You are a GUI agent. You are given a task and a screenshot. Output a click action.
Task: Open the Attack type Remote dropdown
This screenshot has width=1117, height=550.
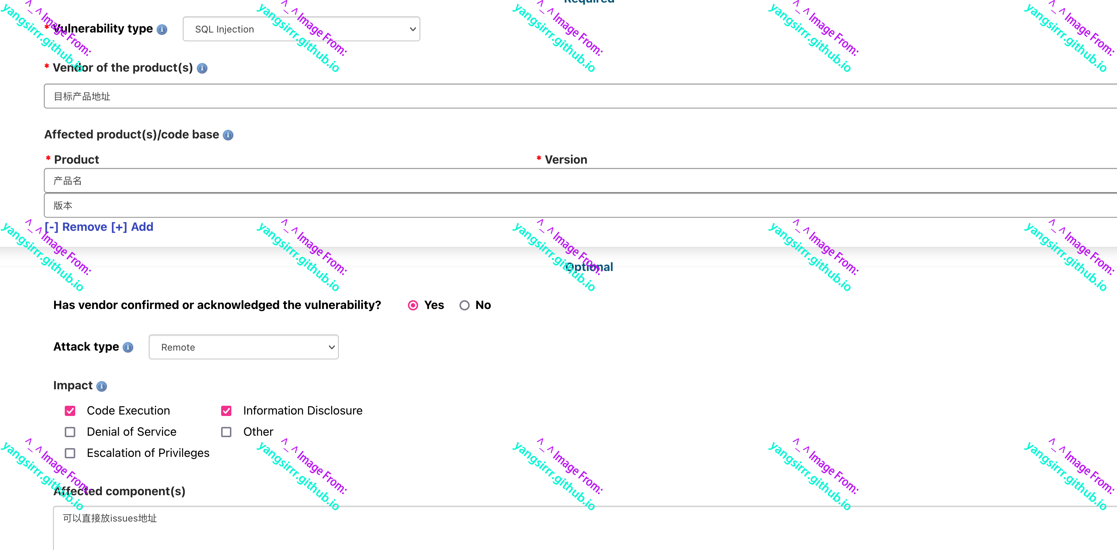pyautogui.click(x=243, y=347)
